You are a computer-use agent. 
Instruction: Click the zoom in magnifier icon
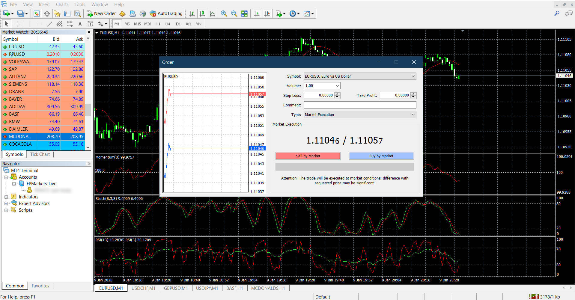pyautogui.click(x=224, y=13)
